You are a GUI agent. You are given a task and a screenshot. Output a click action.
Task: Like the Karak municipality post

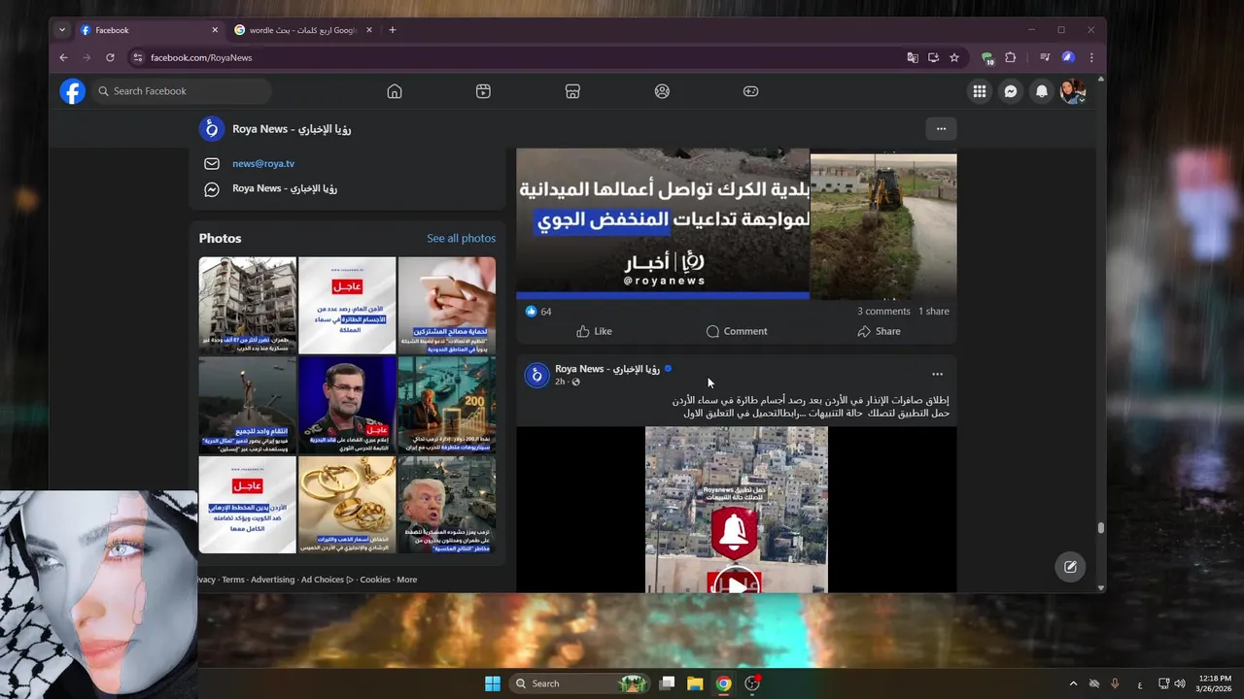594,331
